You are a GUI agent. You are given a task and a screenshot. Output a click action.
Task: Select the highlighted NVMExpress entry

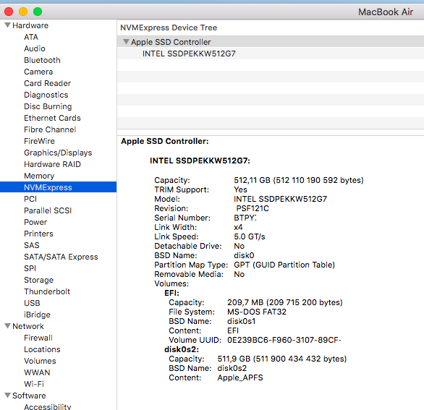tap(58, 187)
